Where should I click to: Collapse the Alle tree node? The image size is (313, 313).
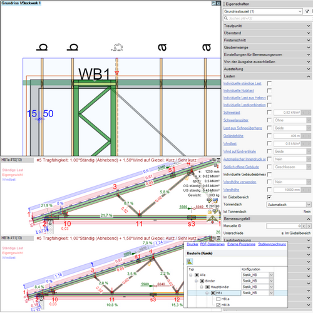click(x=191, y=275)
